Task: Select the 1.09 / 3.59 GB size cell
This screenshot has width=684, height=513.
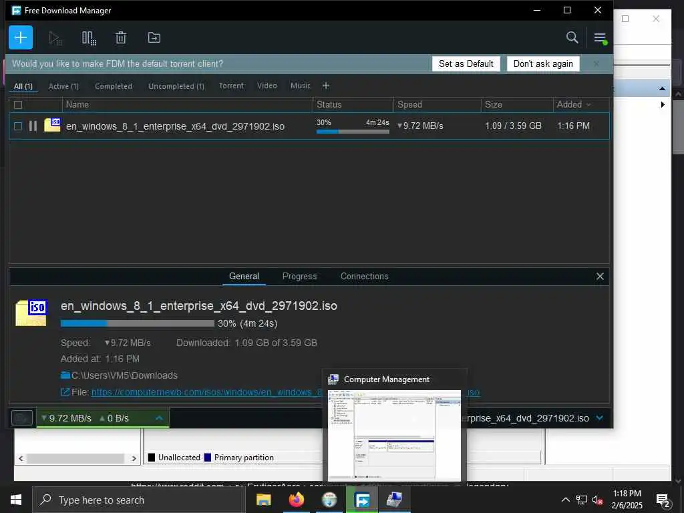Action: pos(514,126)
